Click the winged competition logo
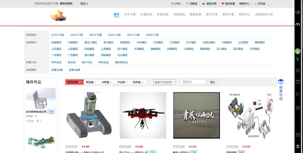 (58, 15)
